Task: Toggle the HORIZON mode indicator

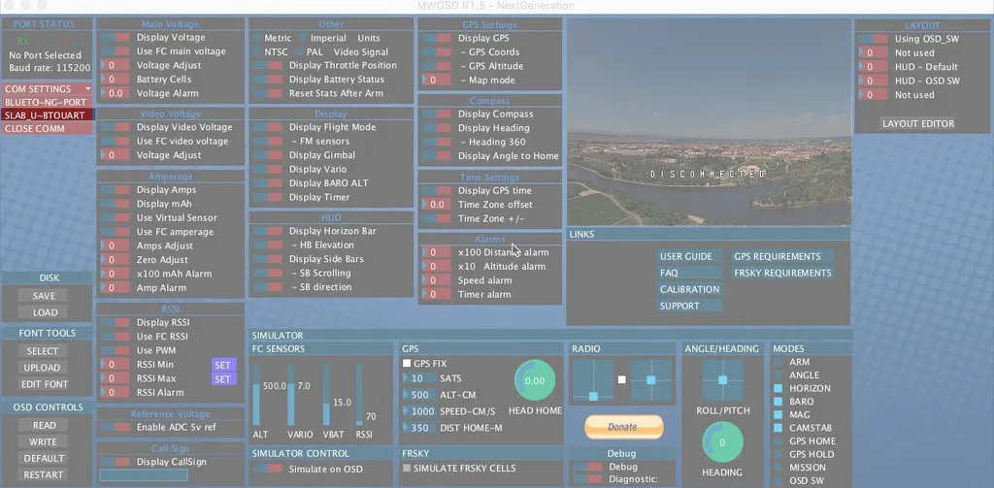Action: point(778,388)
